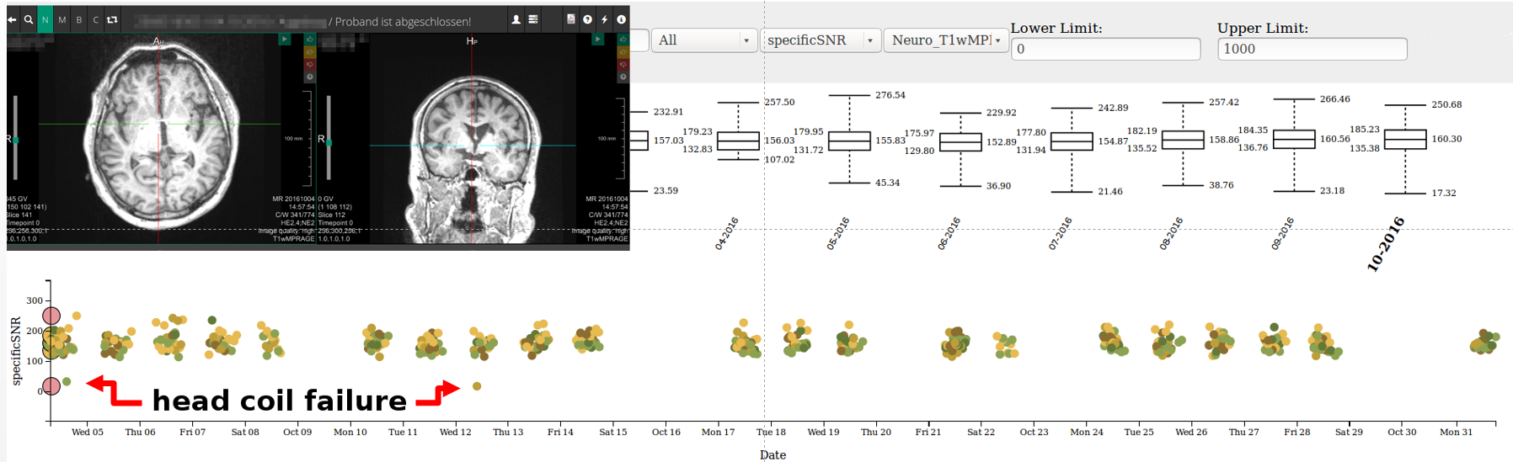This screenshot has height=462, width=1513.
Task: Rate the coronal image yellow (medium quality)
Action: (623, 52)
